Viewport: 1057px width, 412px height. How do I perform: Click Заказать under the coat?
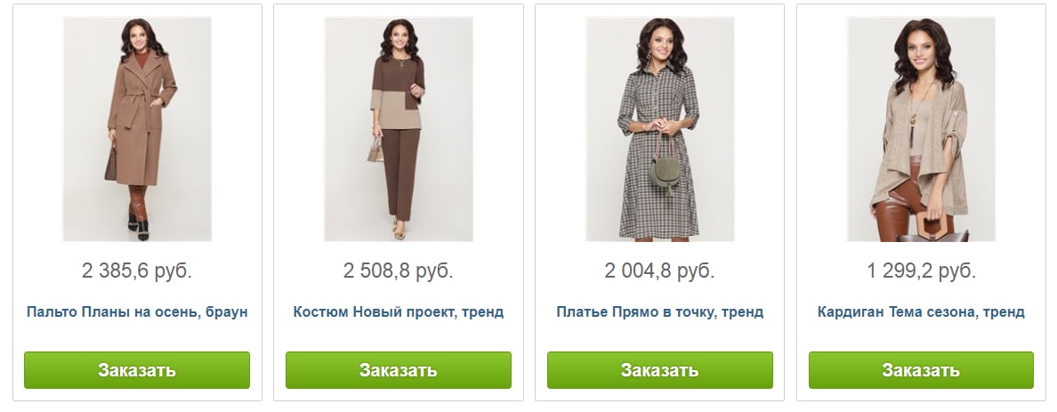pos(137,370)
